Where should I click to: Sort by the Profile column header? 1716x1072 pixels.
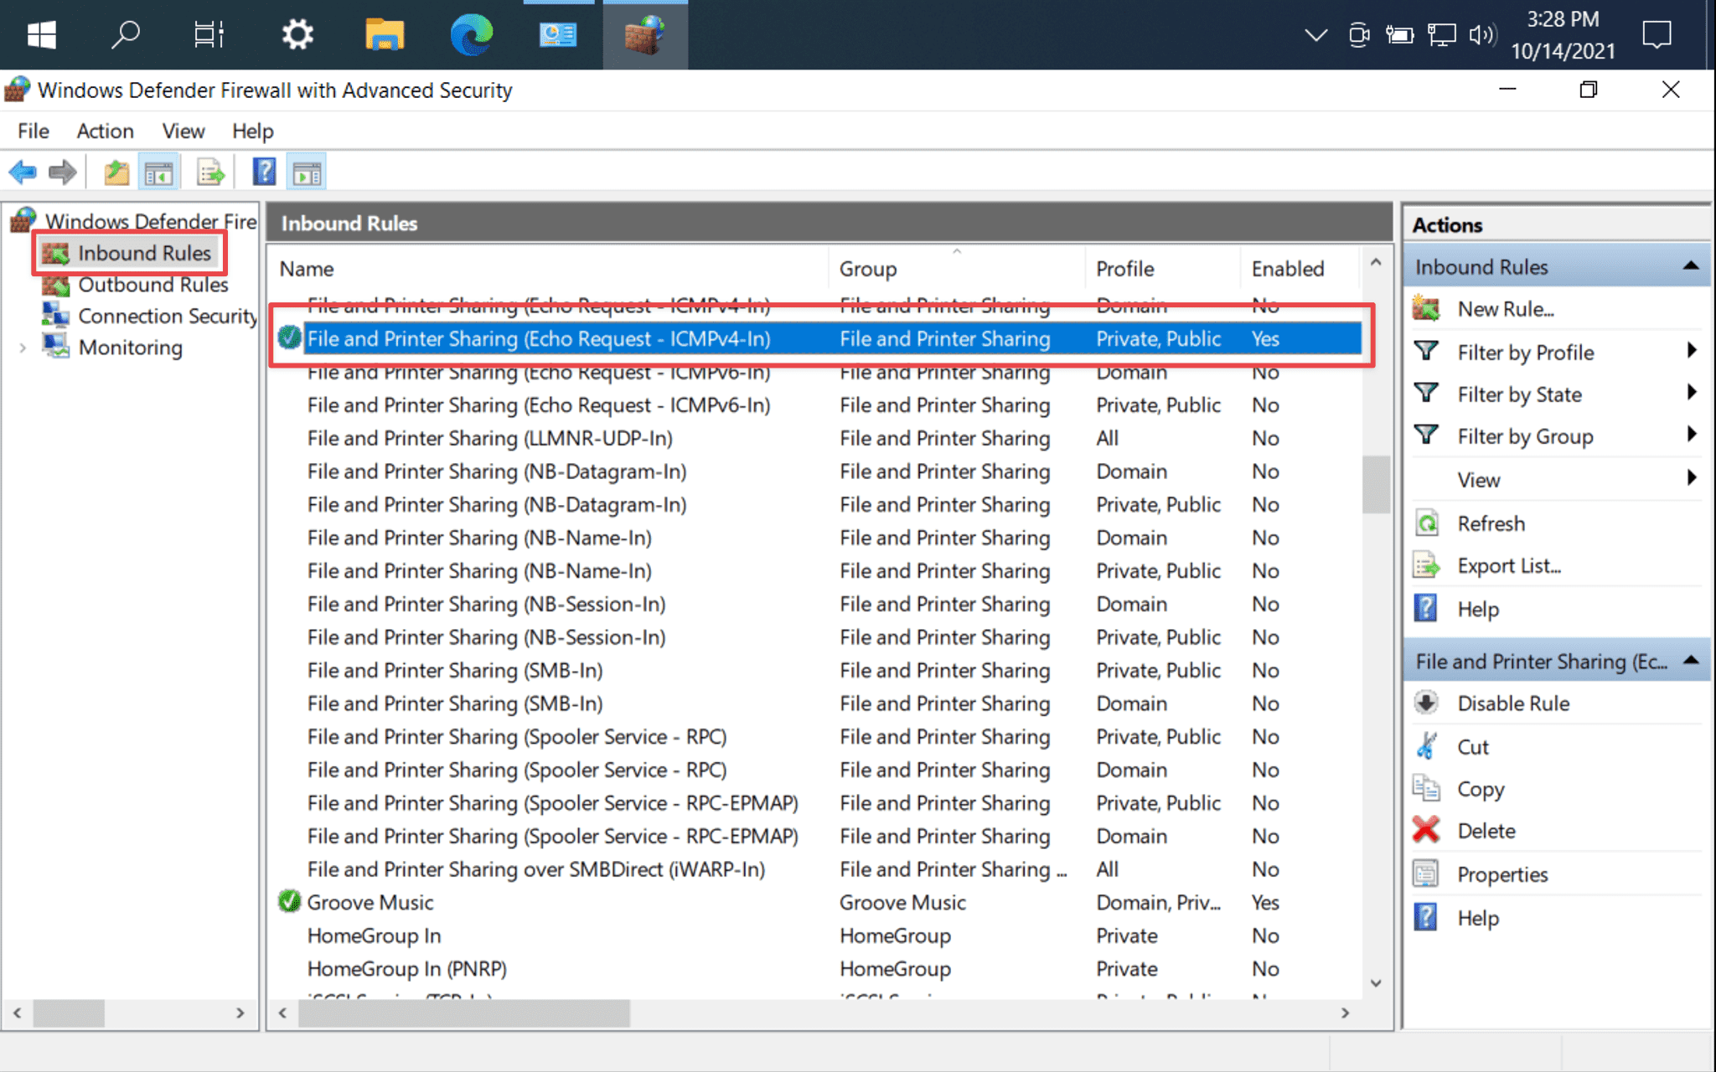(x=1163, y=268)
